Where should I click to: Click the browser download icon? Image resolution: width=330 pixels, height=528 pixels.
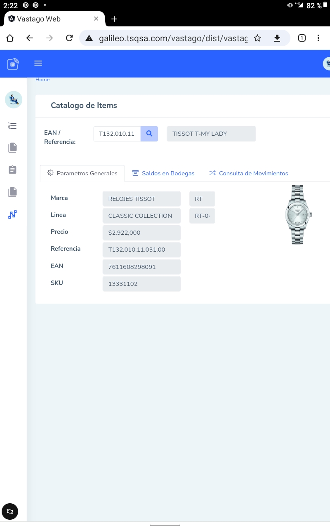click(277, 38)
